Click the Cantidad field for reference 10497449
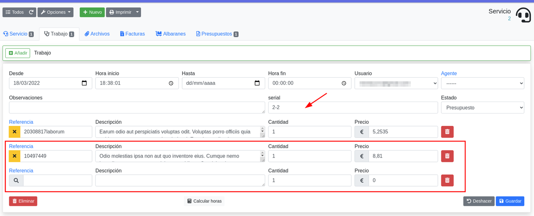The width and height of the screenshot is (534, 216). coord(310,156)
